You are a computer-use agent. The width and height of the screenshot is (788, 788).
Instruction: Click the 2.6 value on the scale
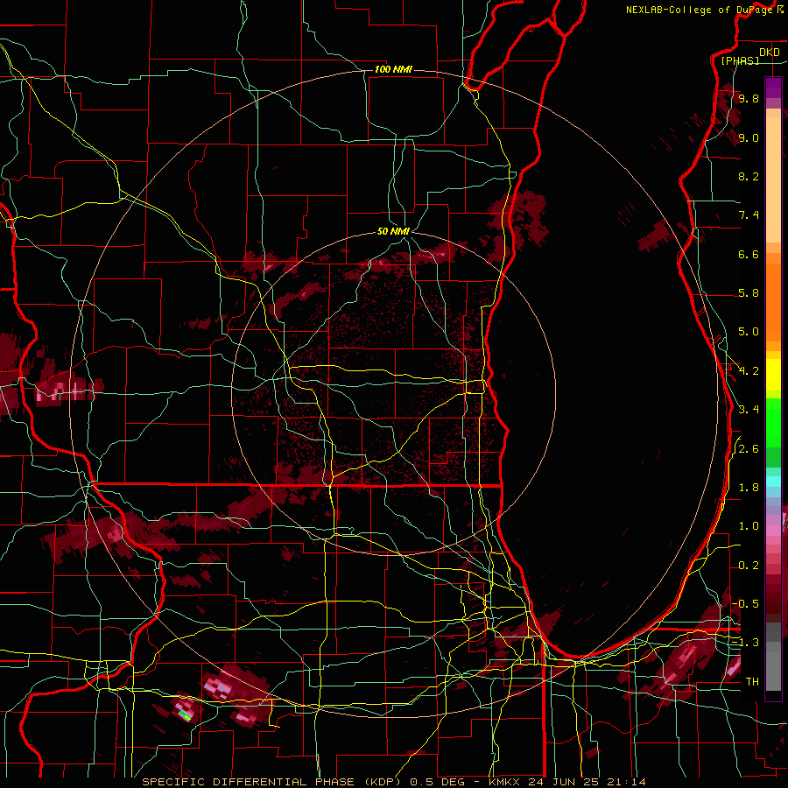click(749, 449)
